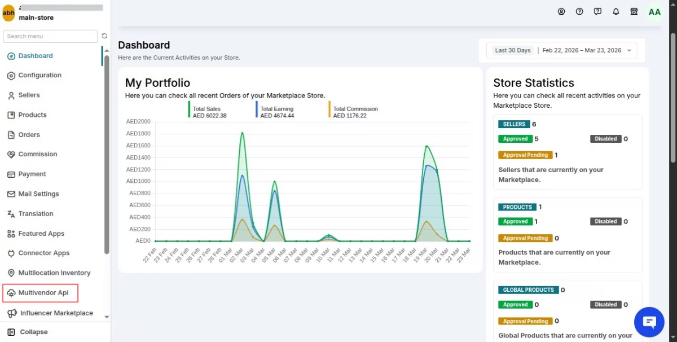Click the Payment card icon in sidebar
The image size is (677, 342).
[x=11, y=174]
